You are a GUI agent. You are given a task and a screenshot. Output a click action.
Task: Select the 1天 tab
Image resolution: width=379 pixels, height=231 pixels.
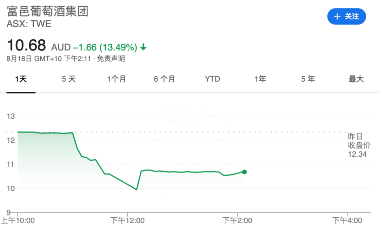(x=21, y=79)
